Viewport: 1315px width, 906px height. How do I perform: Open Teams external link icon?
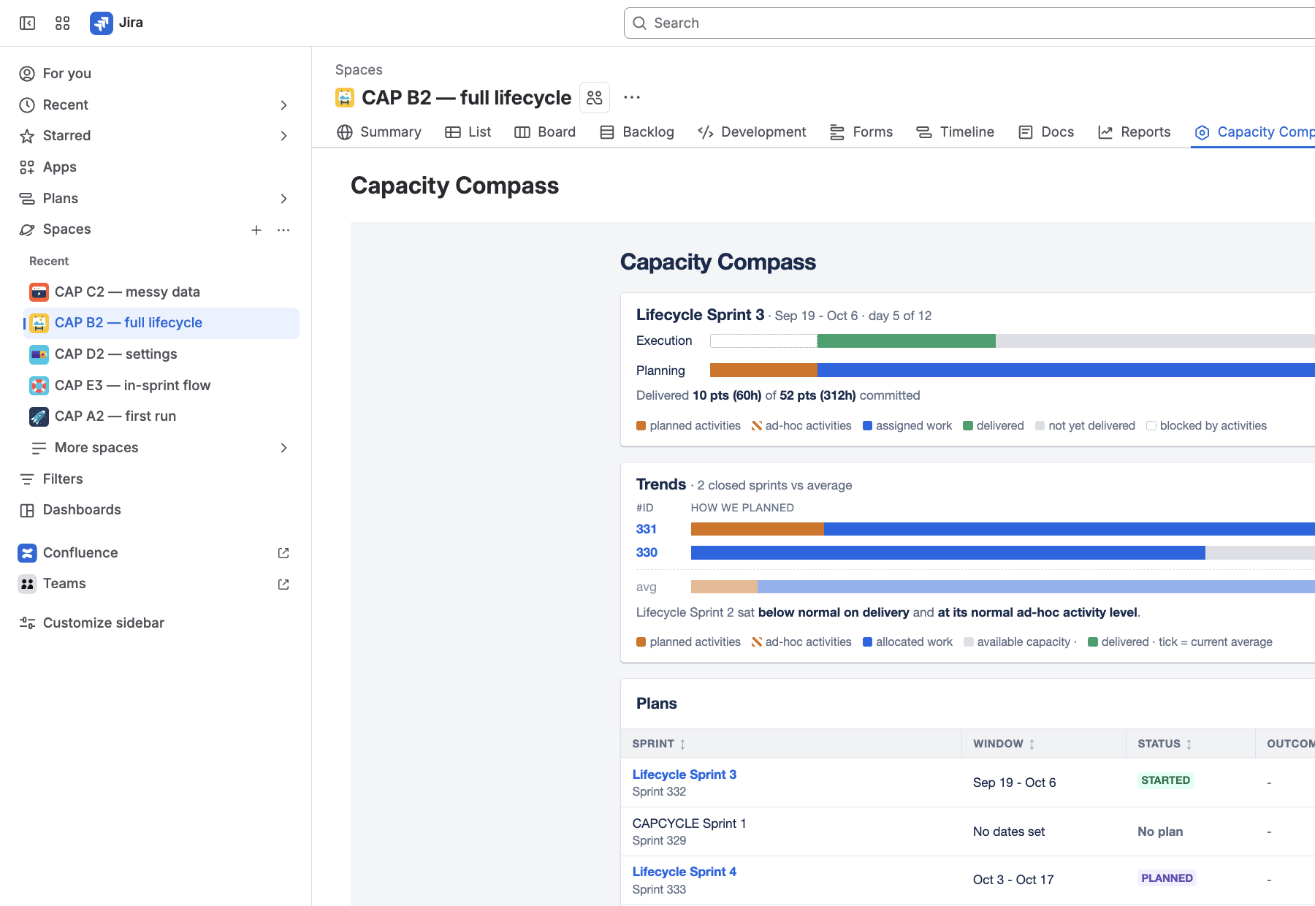tap(283, 585)
